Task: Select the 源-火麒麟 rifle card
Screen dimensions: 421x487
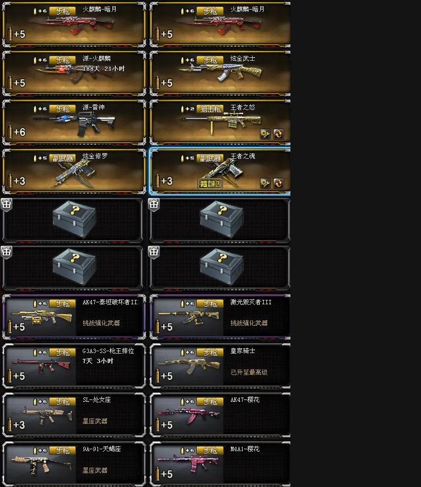Action: tap(74, 73)
